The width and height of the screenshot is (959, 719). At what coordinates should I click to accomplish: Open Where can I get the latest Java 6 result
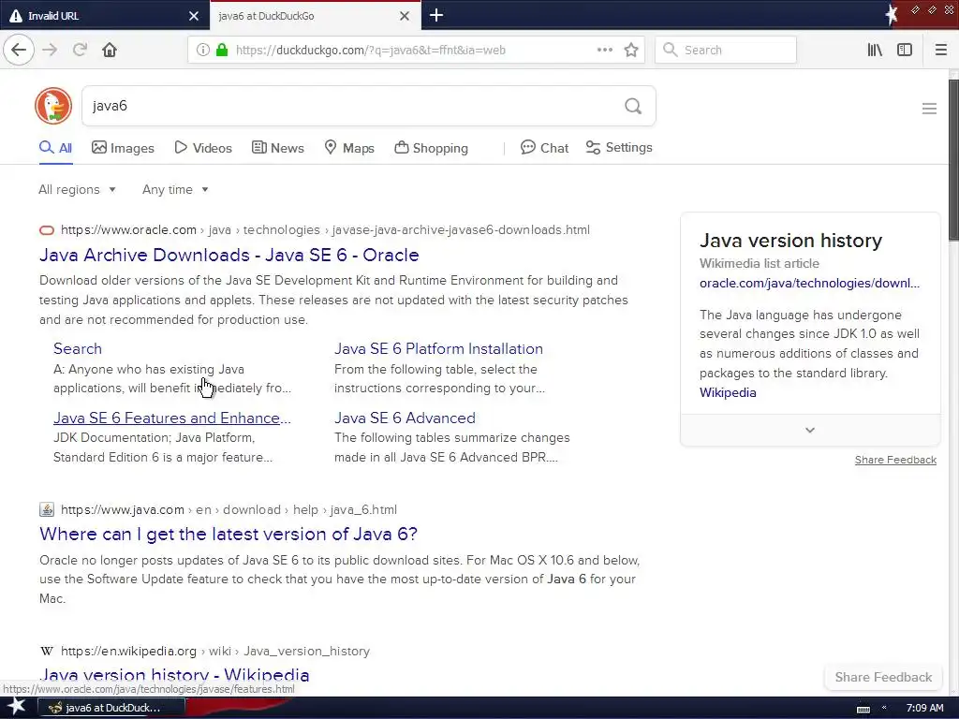click(229, 534)
